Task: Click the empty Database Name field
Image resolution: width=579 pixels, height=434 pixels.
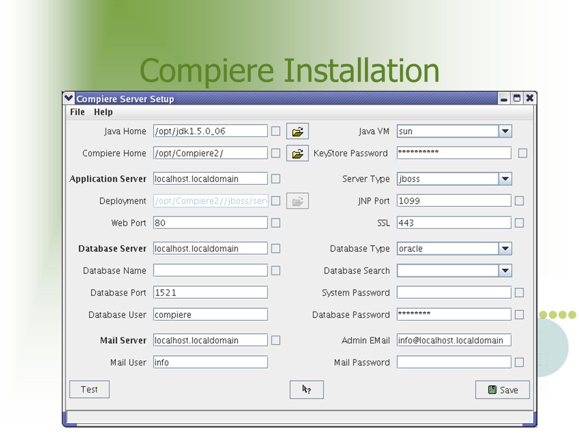Action: (211, 271)
